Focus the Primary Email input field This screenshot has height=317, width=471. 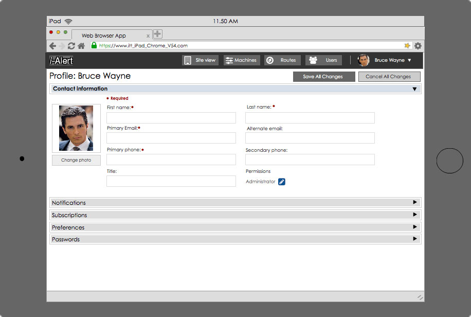(x=171, y=138)
